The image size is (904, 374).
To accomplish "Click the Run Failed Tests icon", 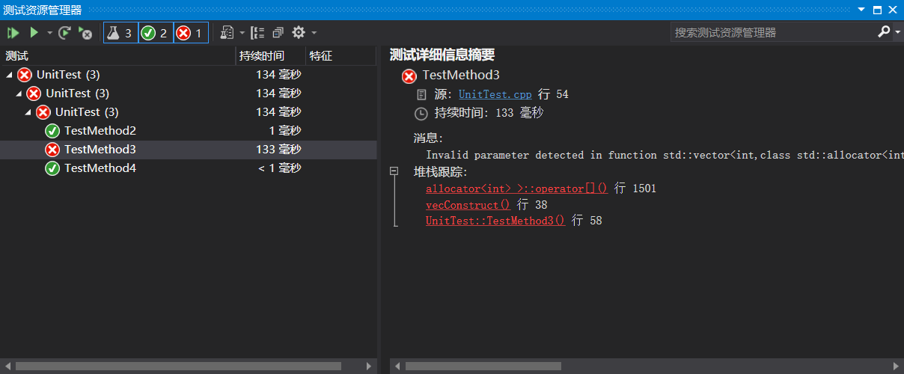I will [x=85, y=33].
